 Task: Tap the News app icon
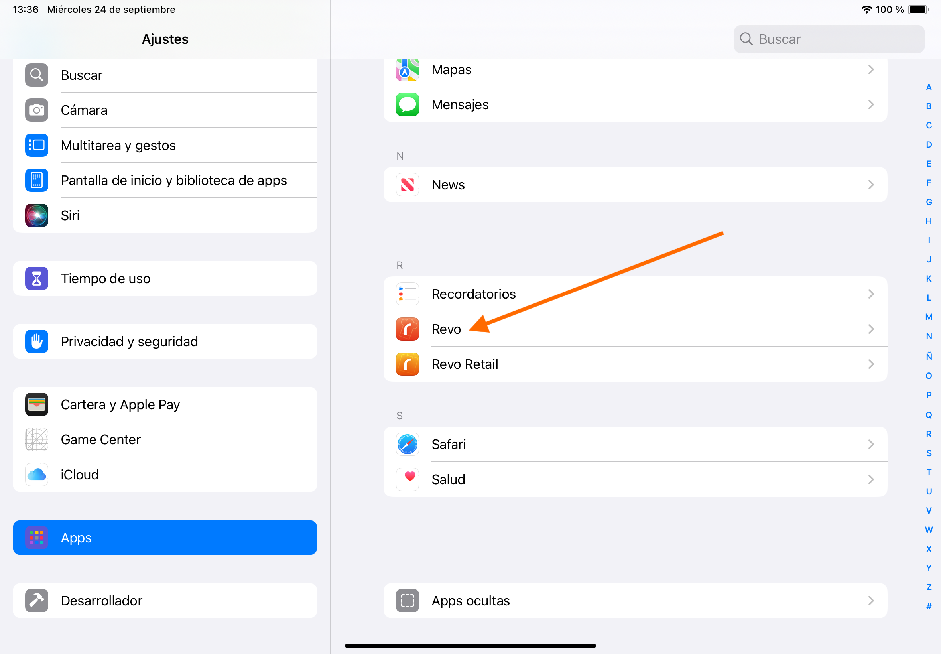(407, 185)
